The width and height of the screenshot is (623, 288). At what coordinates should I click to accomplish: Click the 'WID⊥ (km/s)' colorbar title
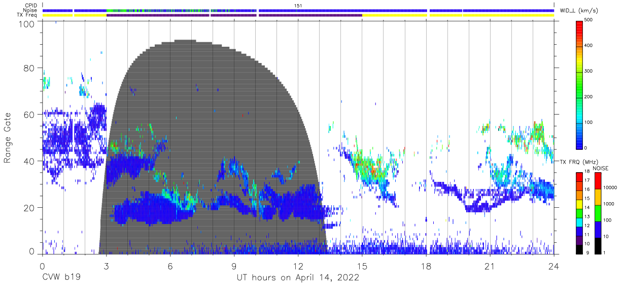click(580, 10)
